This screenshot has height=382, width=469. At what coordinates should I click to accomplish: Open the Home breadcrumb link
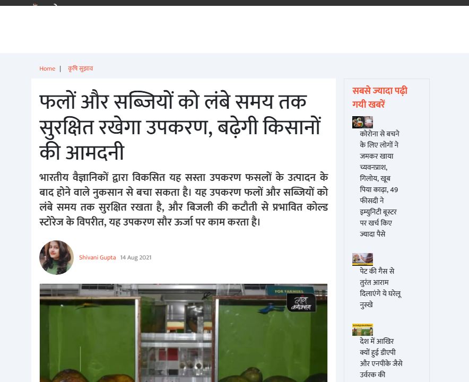(47, 68)
